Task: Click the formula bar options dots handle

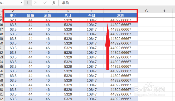Action: coord(27,3)
